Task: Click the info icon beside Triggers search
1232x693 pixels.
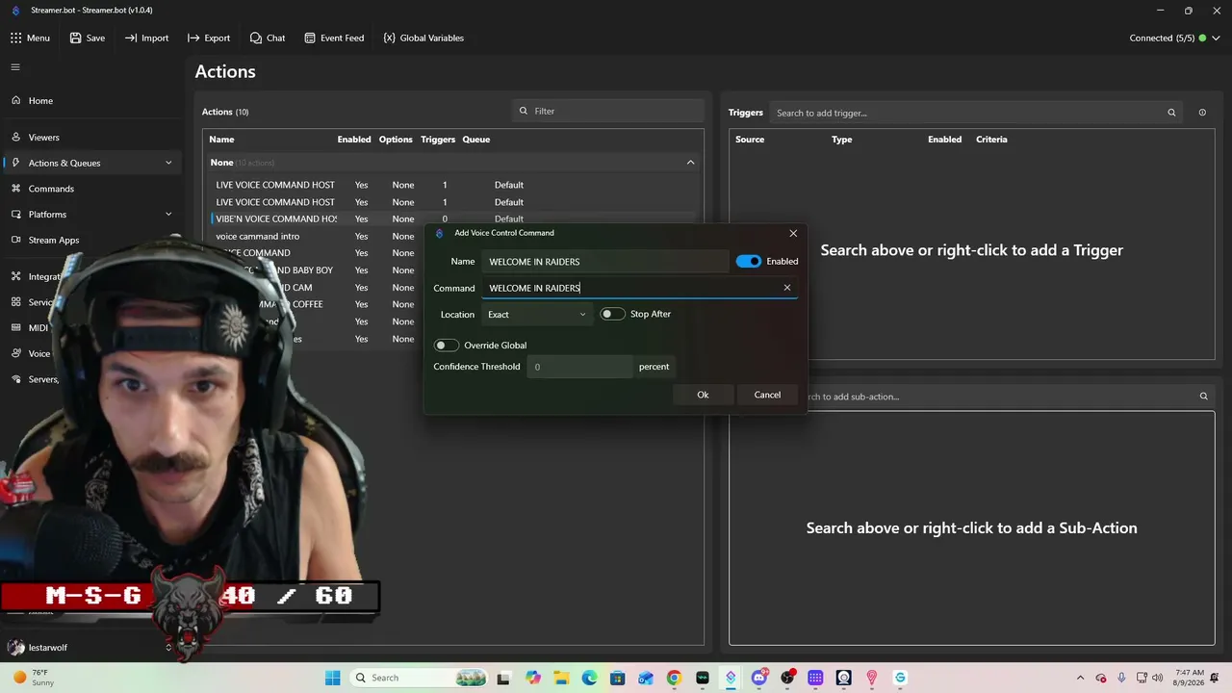Action: [x=1202, y=113]
